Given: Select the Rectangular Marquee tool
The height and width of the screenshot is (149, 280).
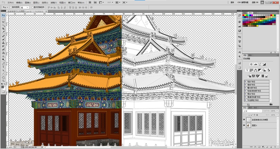Looking at the screenshot, I should [x=3, y=19].
